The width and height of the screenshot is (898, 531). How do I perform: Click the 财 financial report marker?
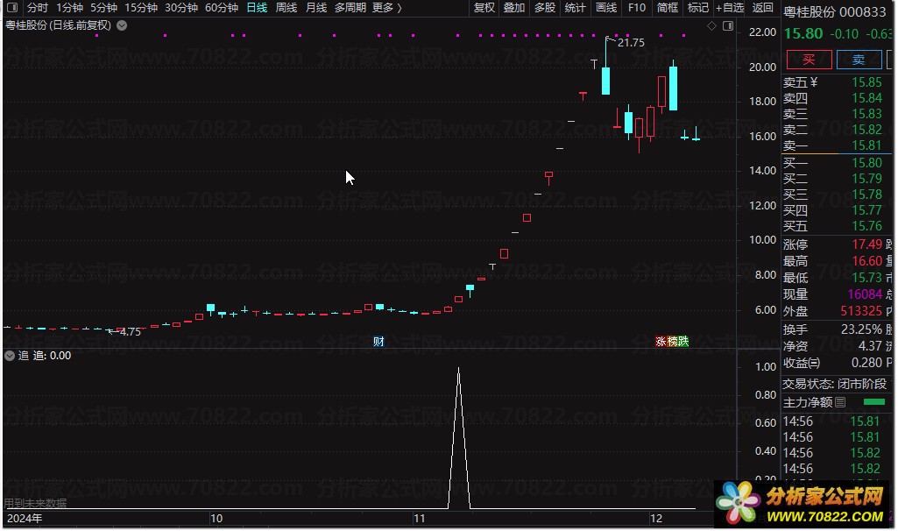tap(378, 342)
